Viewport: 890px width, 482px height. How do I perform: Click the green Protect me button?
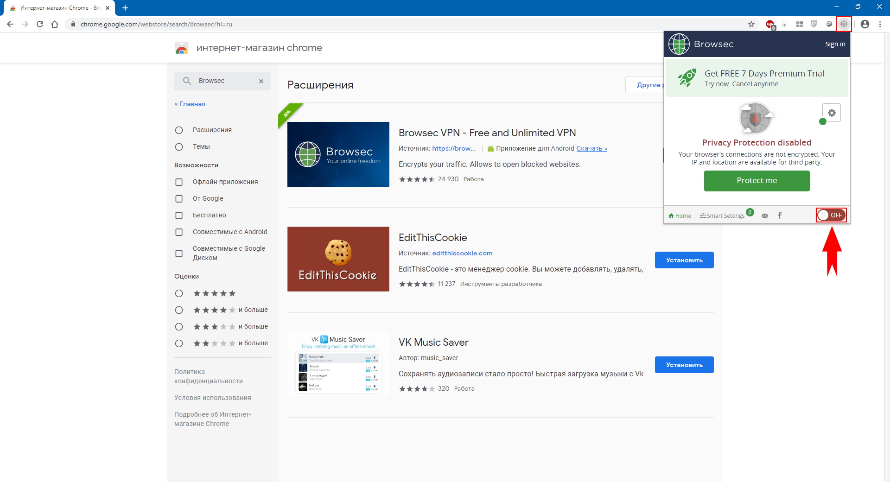tap(756, 181)
